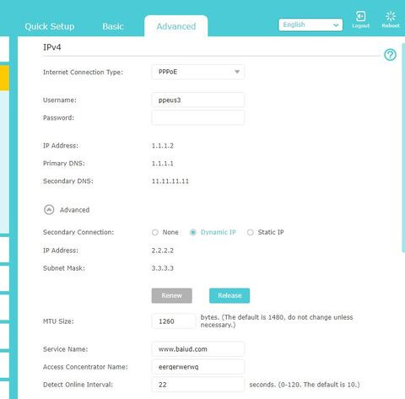Switch to Basic tab
405x399 pixels.
(x=113, y=26)
